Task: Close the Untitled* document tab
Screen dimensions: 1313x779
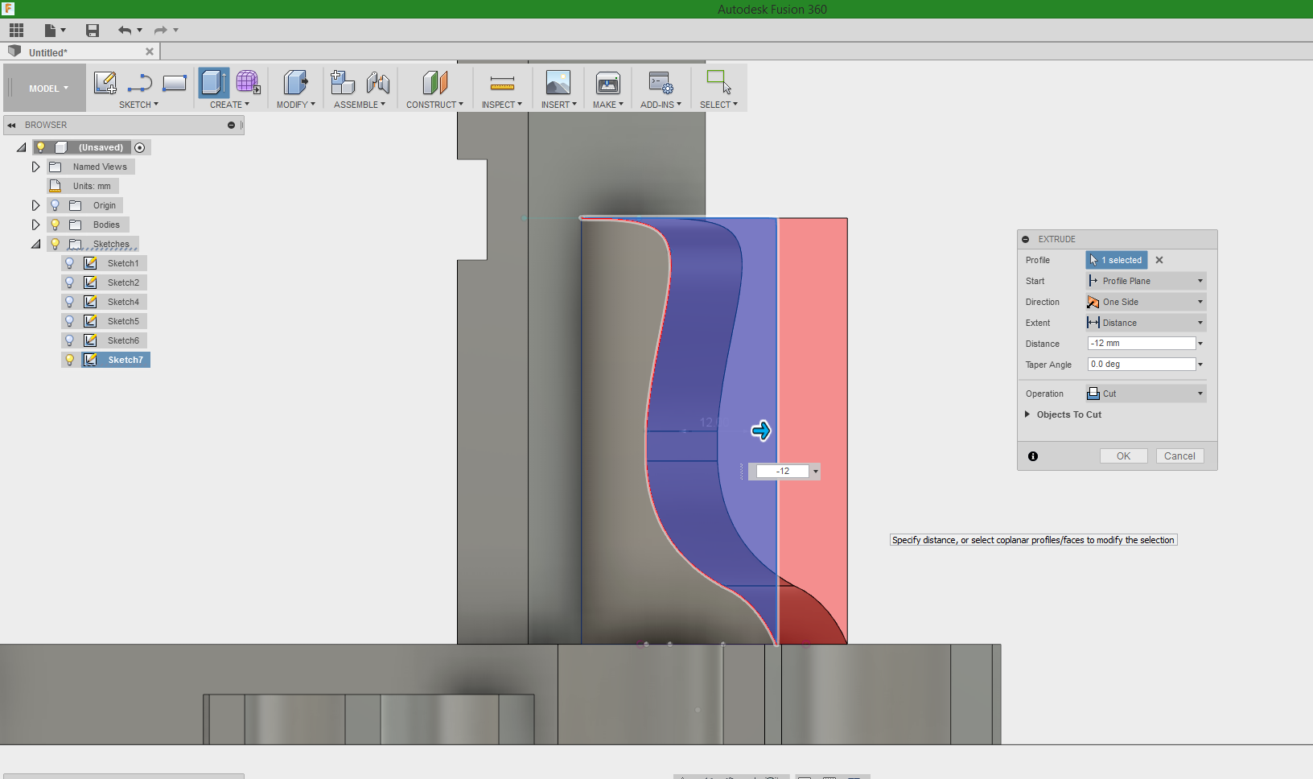Action: (149, 52)
